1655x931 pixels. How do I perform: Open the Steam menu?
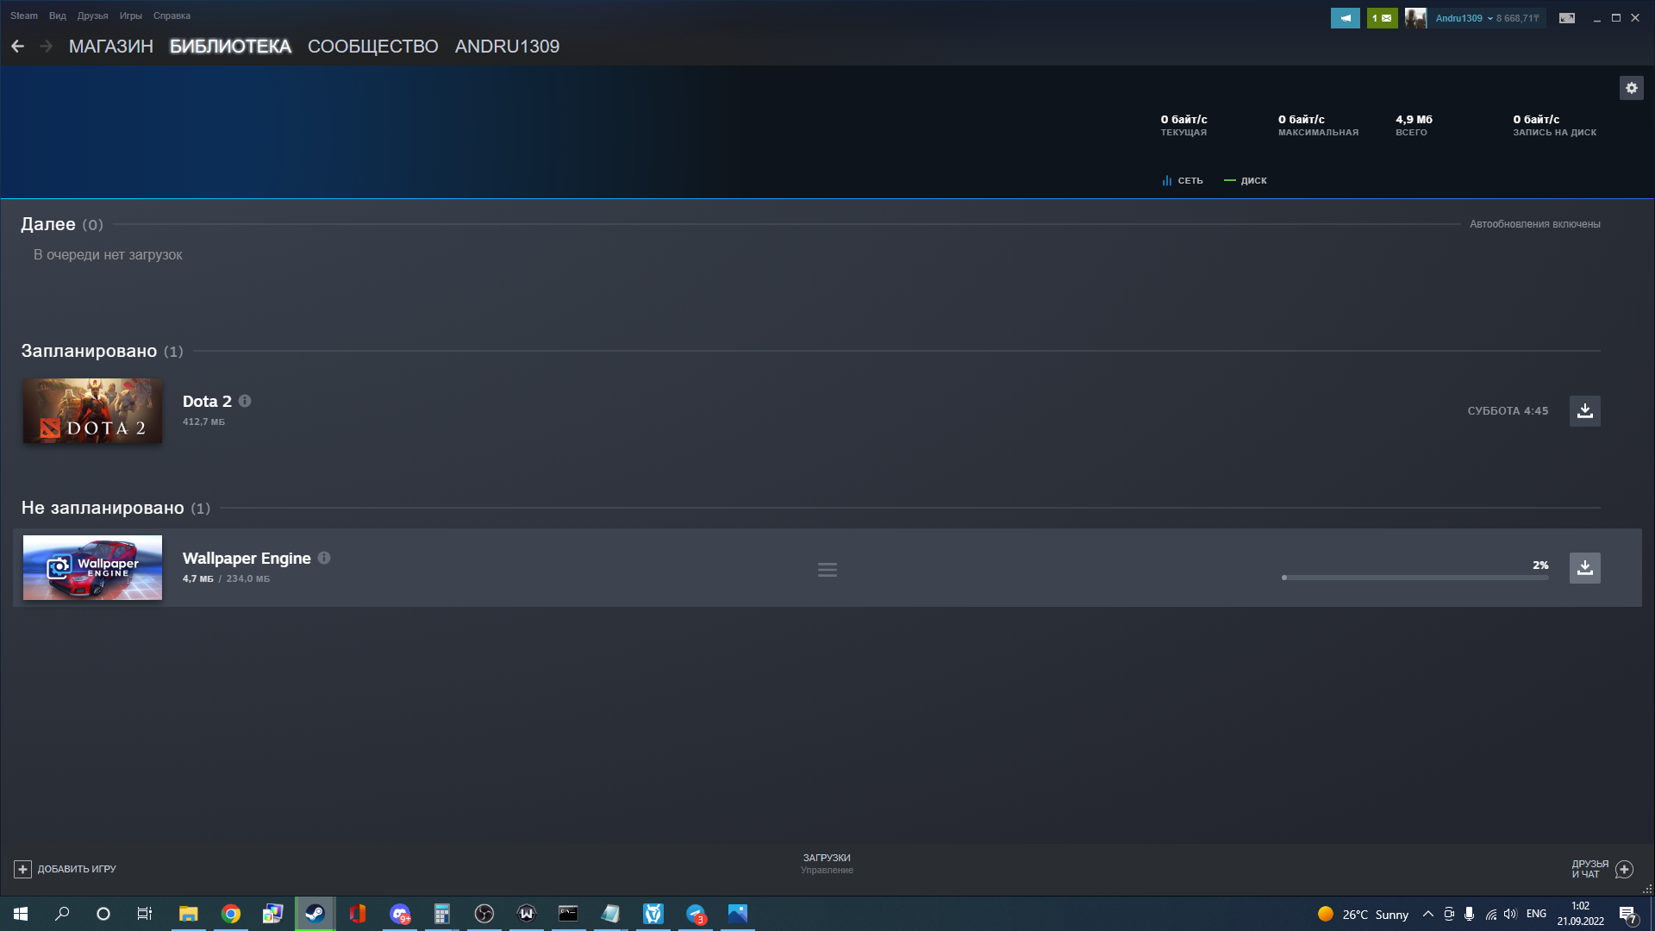[24, 16]
